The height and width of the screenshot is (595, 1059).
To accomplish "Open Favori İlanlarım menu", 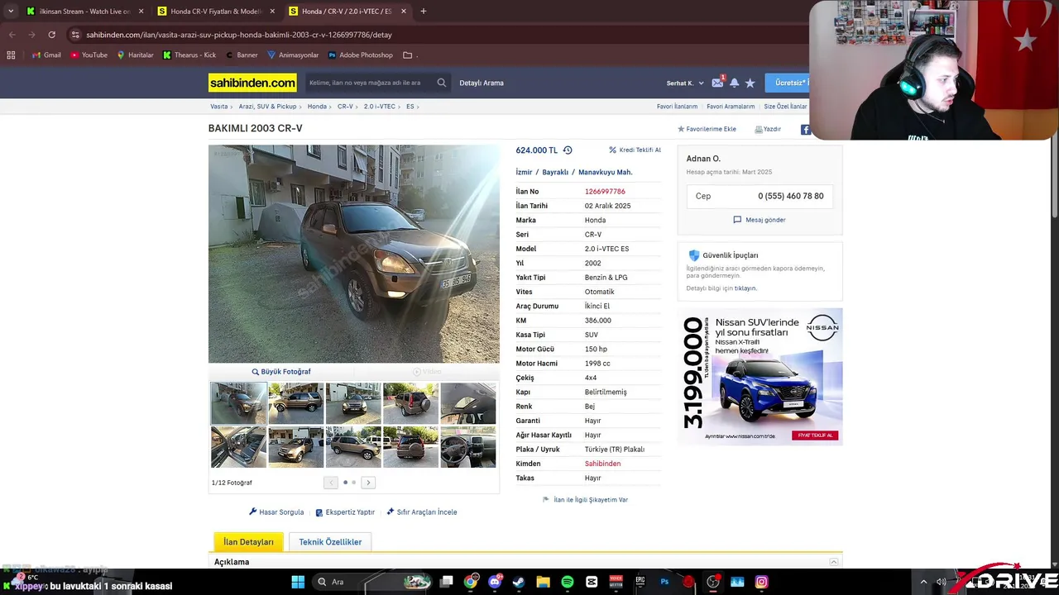I will coord(677,107).
